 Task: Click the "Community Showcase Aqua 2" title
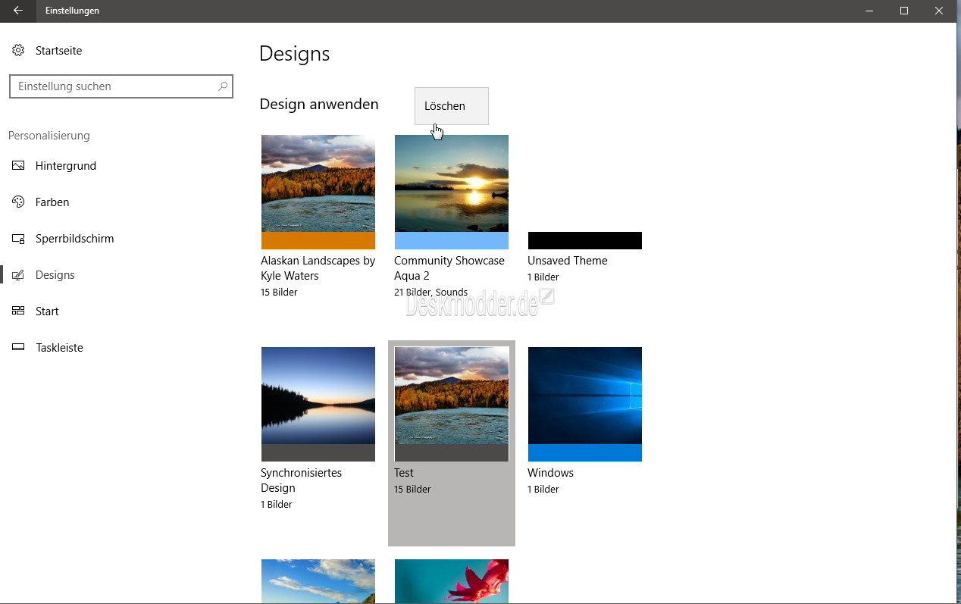click(x=449, y=268)
